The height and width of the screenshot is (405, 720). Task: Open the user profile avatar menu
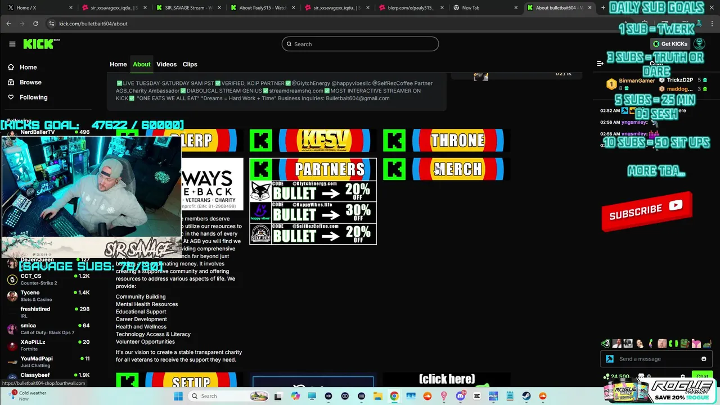pos(699,43)
